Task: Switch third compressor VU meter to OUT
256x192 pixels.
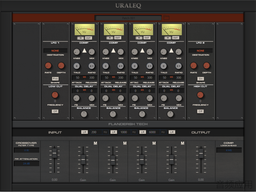Action: 147,38
